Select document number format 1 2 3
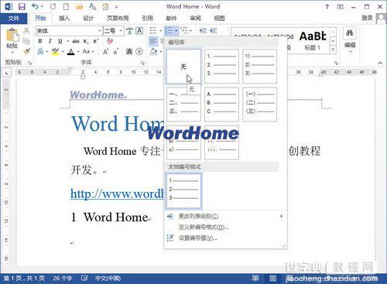 183,190
